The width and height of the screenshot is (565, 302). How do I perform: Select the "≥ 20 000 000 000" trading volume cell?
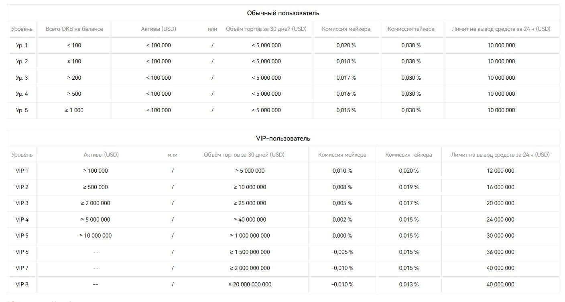[250, 284]
